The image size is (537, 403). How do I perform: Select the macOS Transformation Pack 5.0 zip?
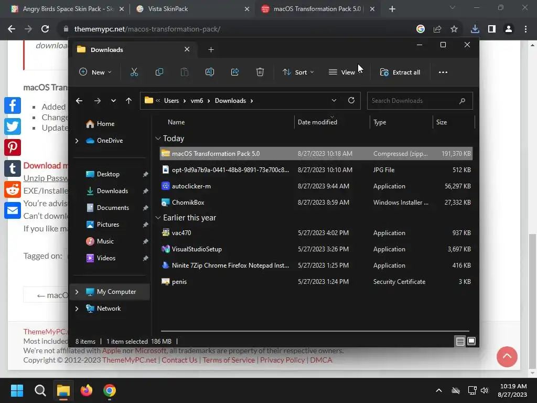coord(316,154)
